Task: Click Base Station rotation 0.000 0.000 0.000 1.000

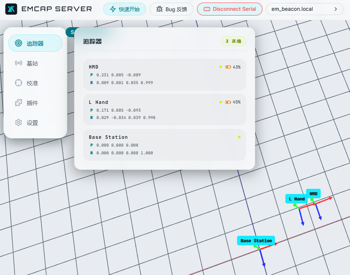Action: [125, 153]
